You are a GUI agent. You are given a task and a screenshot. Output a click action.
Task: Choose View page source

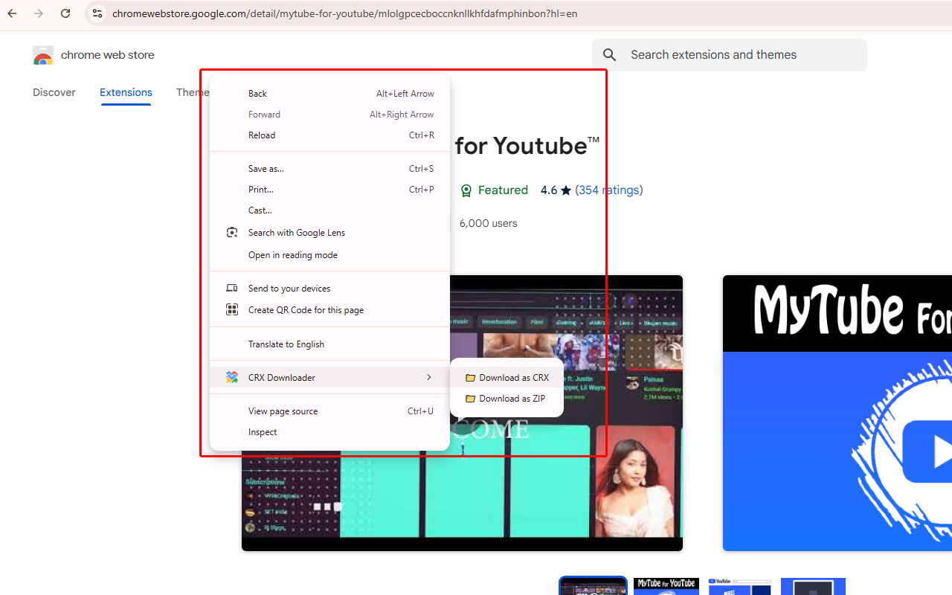pos(330,411)
